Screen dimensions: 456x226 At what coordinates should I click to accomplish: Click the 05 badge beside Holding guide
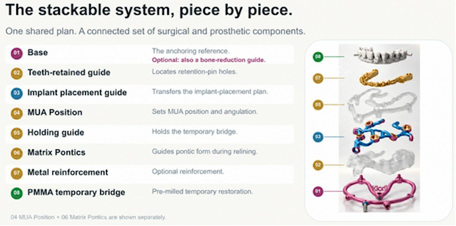click(16, 133)
